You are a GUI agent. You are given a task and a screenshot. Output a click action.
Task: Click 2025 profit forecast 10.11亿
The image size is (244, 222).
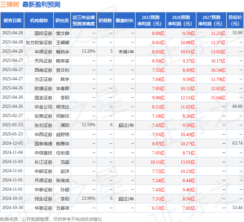click(x=157, y=162)
